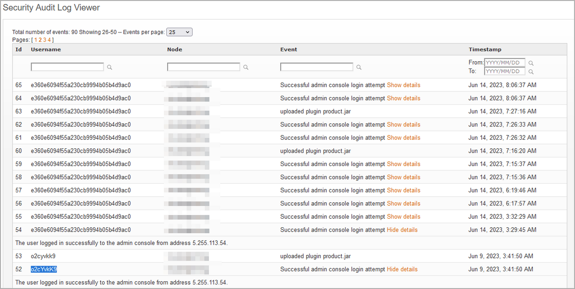Click the magnifier next to the To date
The height and width of the screenshot is (289, 575).
[530, 71]
